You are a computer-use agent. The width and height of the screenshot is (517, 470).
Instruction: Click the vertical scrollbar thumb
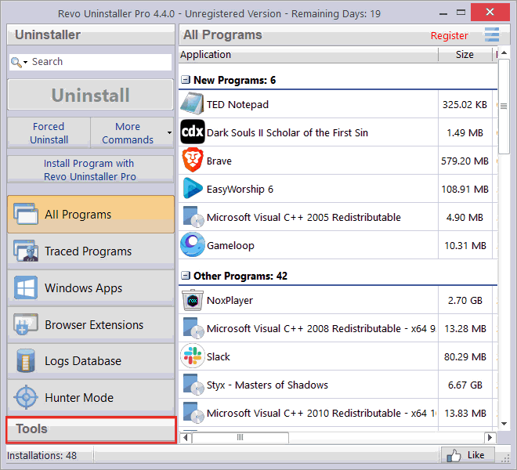504,107
